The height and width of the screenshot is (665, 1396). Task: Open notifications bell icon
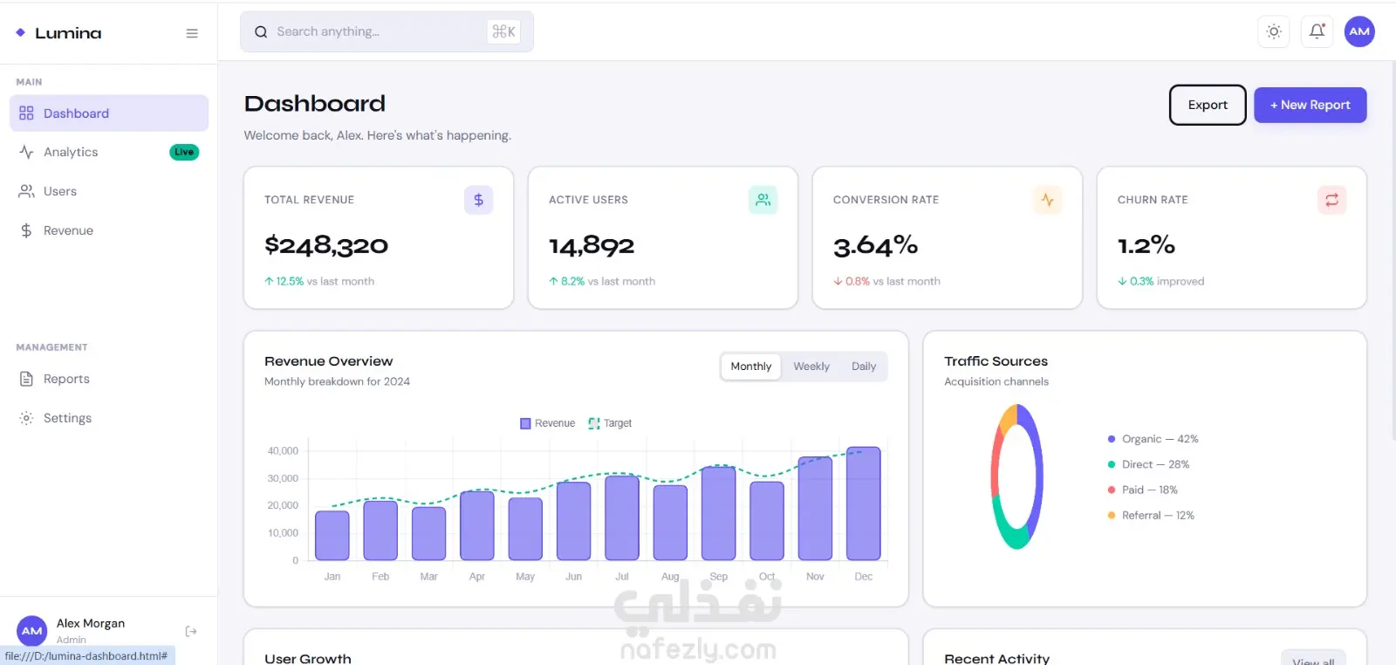1317,31
